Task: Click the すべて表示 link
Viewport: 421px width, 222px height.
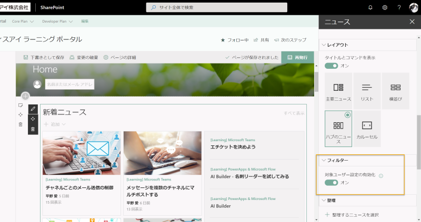Action: click(294, 113)
